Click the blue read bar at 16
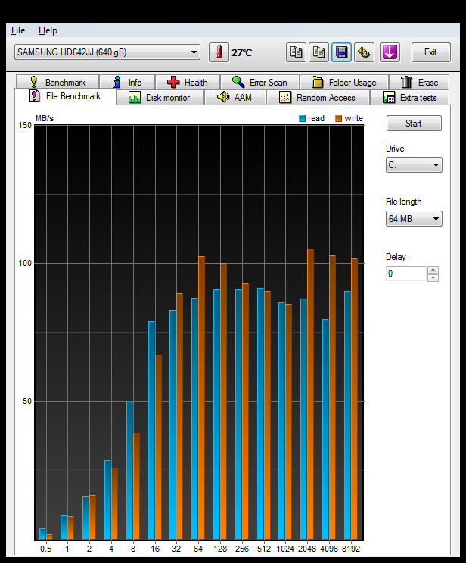466x563 pixels. pos(151,430)
